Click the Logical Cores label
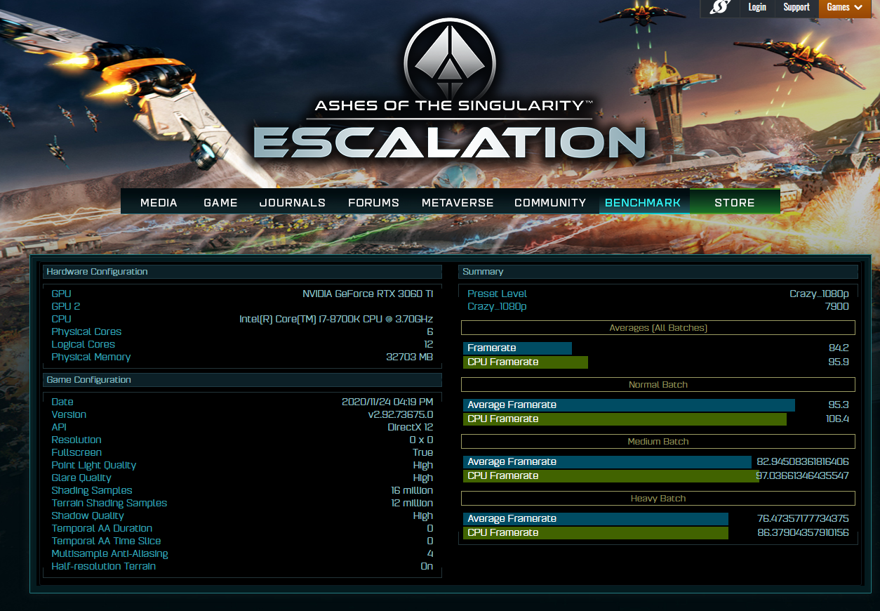880x611 pixels. point(83,344)
